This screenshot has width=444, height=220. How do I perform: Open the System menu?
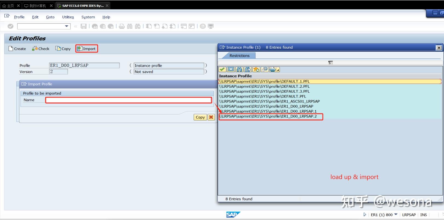coord(88,17)
